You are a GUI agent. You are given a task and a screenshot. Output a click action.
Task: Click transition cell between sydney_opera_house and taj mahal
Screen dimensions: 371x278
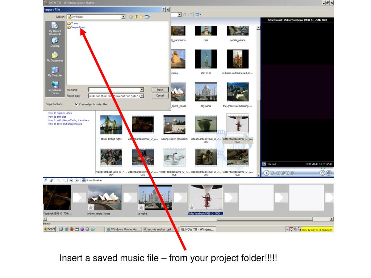(130, 198)
